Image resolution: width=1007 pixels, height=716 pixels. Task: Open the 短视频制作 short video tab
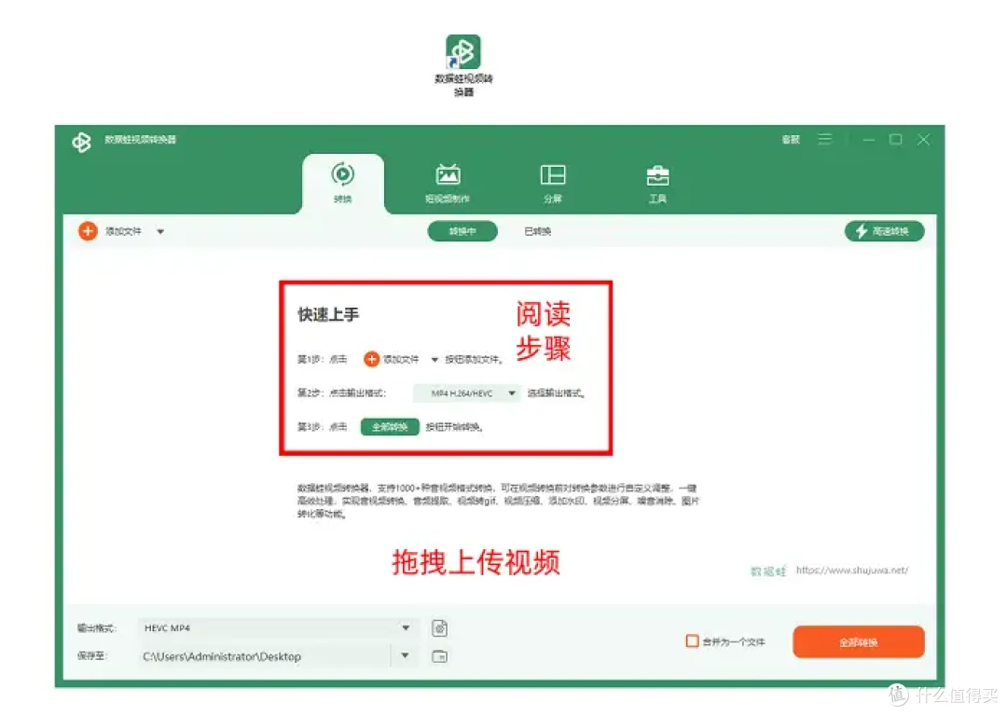click(x=448, y=184)
